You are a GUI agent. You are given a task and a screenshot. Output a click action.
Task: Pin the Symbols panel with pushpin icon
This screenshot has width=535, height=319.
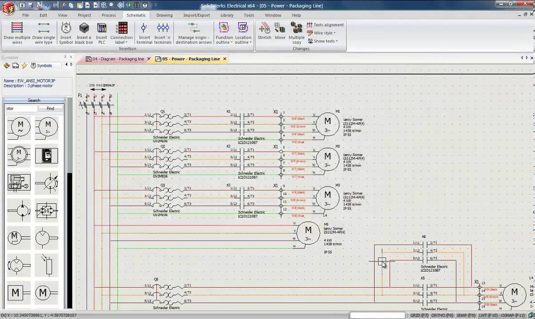[x=65, y=57]
